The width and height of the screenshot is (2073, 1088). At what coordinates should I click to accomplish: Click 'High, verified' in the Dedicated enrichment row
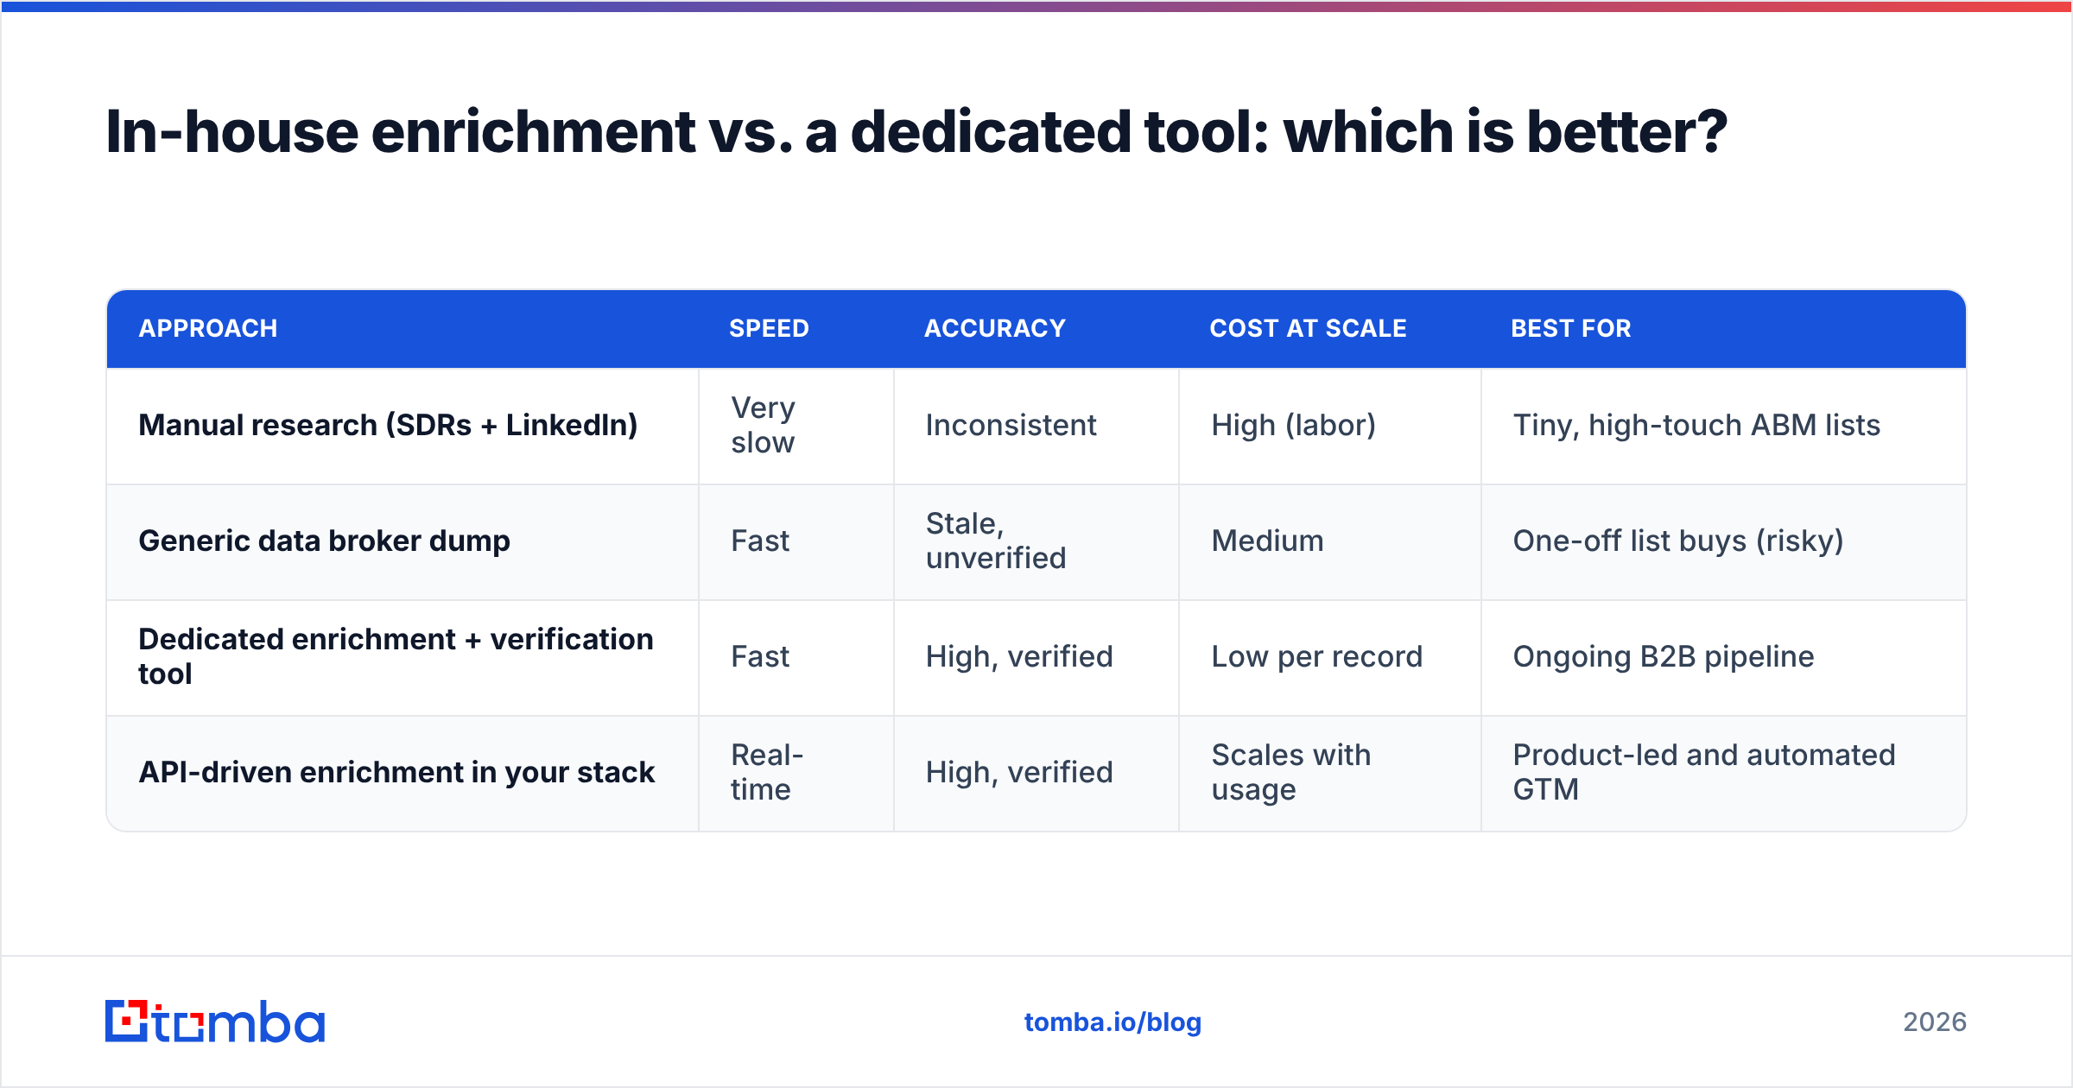point(1019,656)
